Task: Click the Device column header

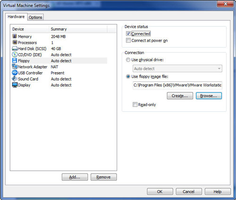Action: pyautogui.click(x=30, y=29)
